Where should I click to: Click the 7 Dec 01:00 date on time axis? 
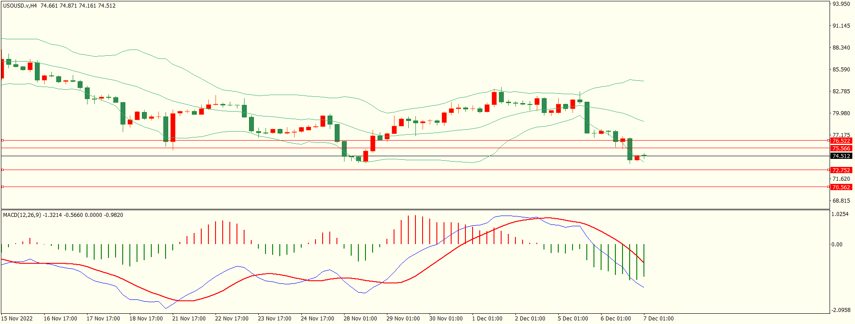coord(659,319)
